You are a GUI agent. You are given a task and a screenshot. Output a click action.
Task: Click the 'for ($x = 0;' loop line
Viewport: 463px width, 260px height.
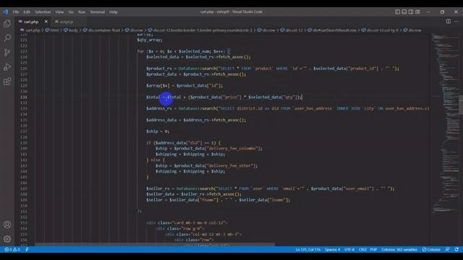point(184,51)
